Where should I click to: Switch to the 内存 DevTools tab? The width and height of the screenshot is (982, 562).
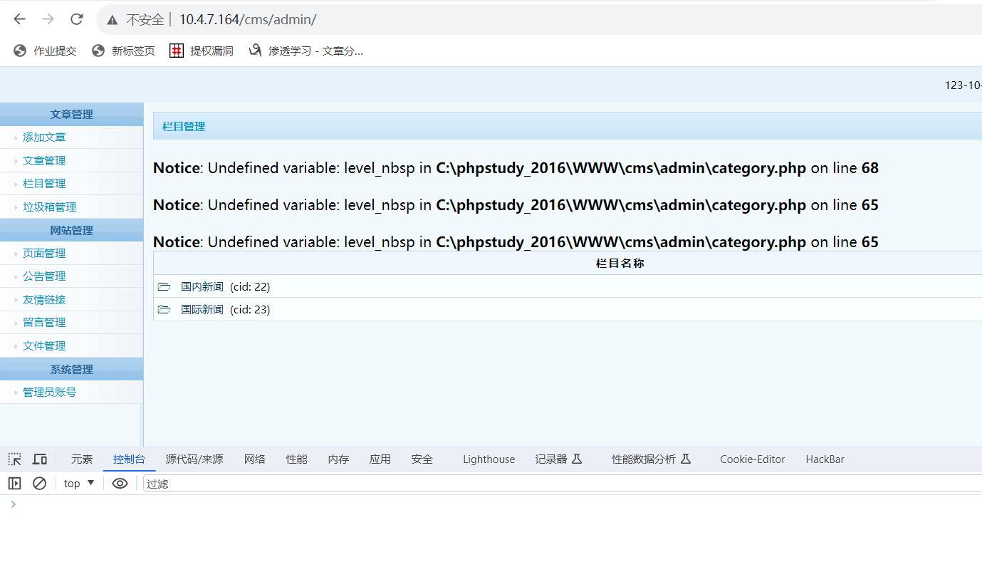pos(338,459)
